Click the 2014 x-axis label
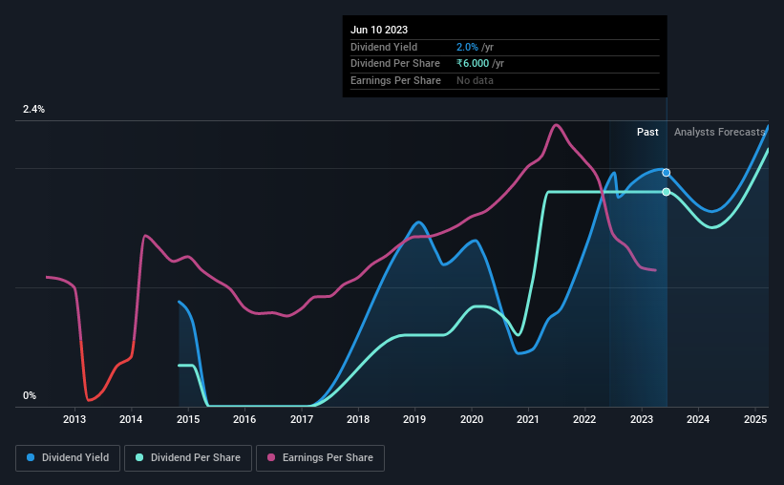The width and height of the screenshot is (784, 485). pos(131,419)
